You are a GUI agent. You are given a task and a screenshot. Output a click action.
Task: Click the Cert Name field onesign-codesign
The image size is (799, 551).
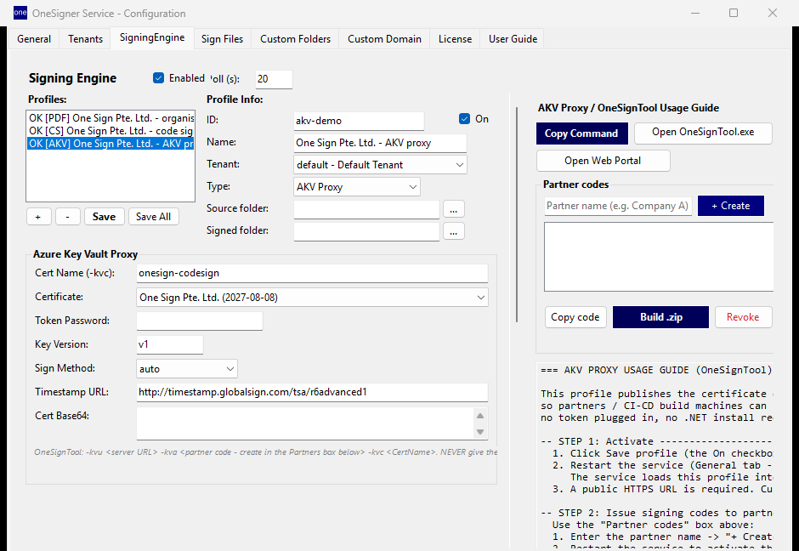[x=312, y=273]
